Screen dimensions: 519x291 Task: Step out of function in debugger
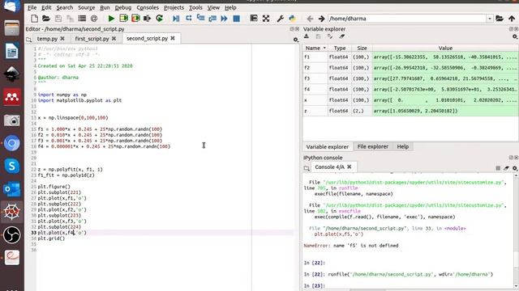click(212, 19)
